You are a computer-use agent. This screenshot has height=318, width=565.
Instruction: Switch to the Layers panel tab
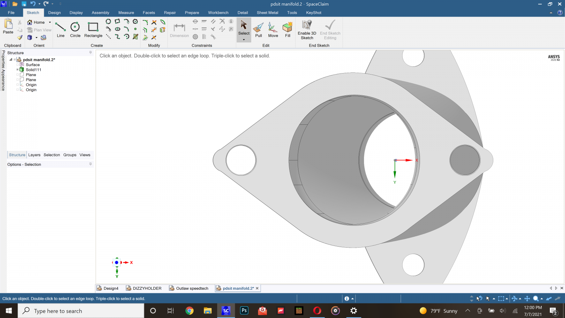pos(34,155)
